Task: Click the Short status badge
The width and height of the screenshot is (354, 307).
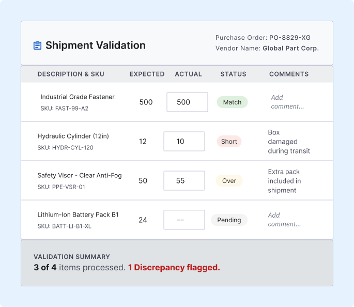Action: (x=229, y=142)
